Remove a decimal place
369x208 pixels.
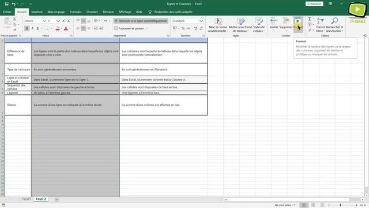tap(201, 28)
